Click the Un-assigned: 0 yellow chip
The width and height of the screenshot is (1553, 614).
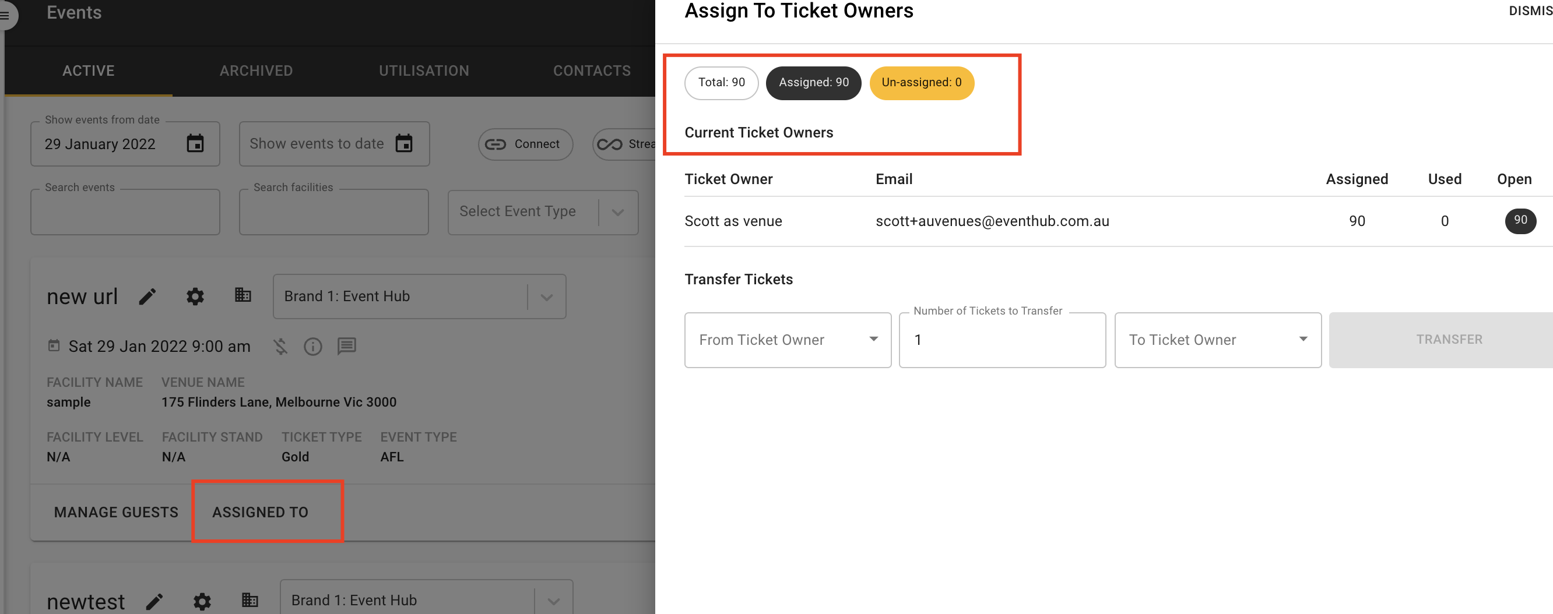(921, 83)
